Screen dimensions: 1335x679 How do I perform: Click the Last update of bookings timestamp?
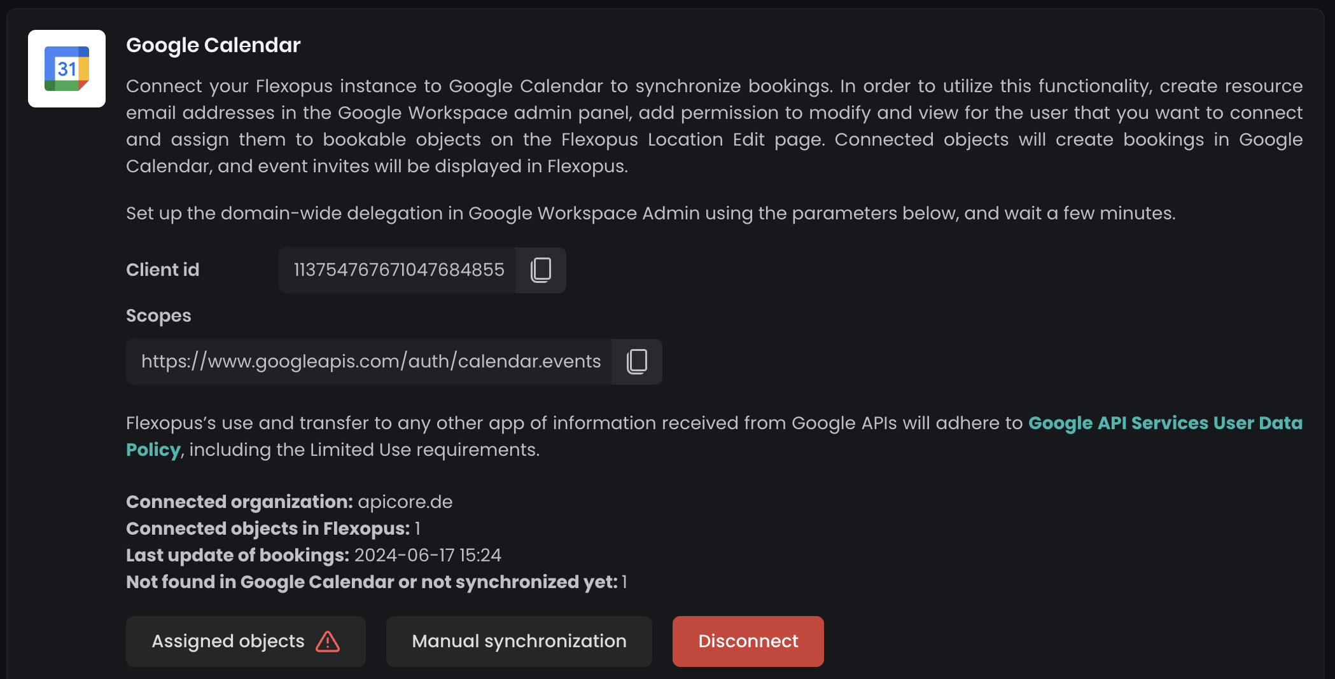[x=427, y=556]
